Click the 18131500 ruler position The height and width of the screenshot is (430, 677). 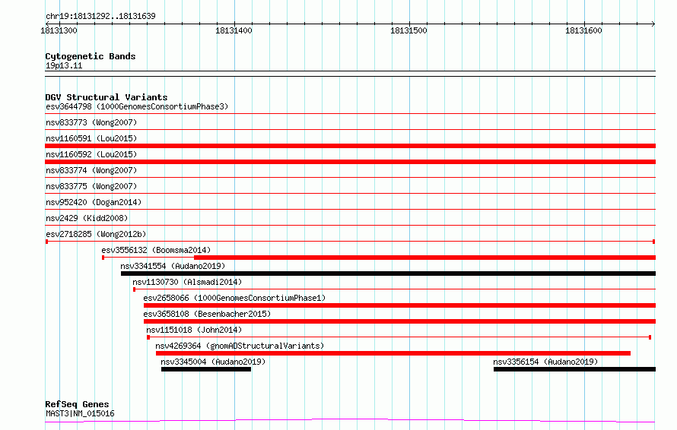coord(408,30)
